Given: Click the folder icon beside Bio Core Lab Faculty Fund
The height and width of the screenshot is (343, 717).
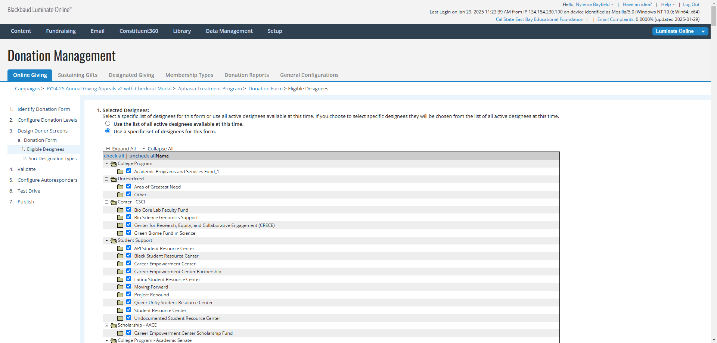Looking at the screenshot, I should (x=120, y=210).
